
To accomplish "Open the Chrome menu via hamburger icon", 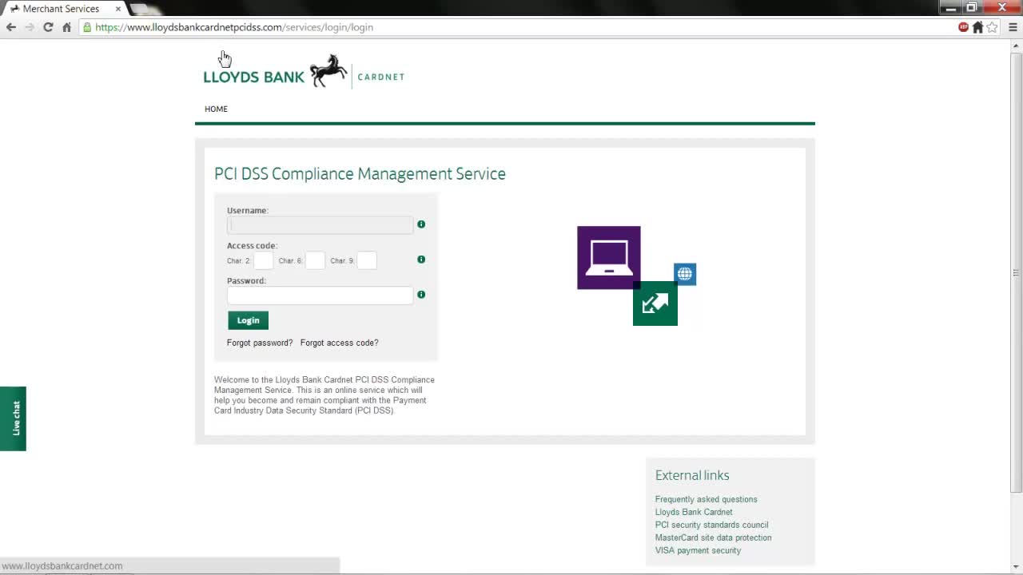I will click(x=1012, y=26).
